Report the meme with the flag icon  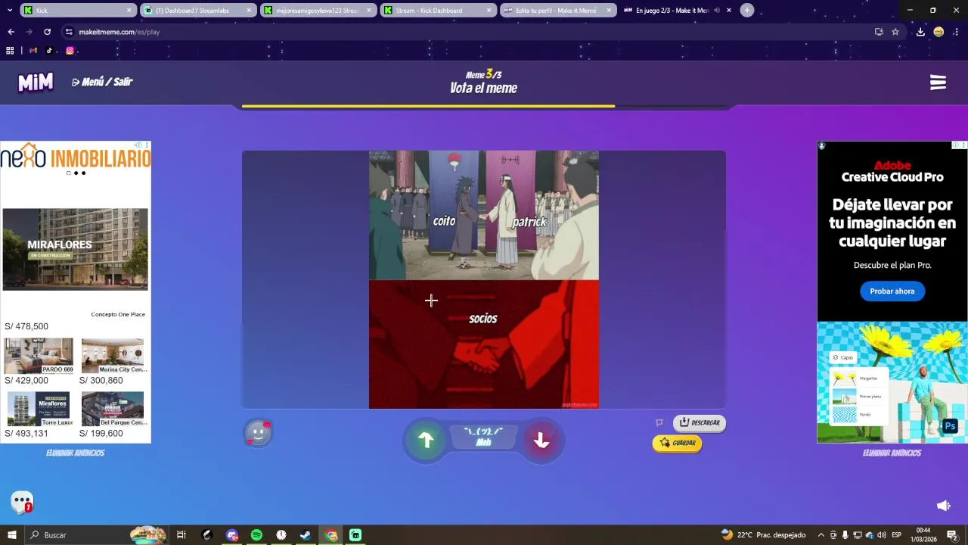pyautogui.click(x=659, y=422)
